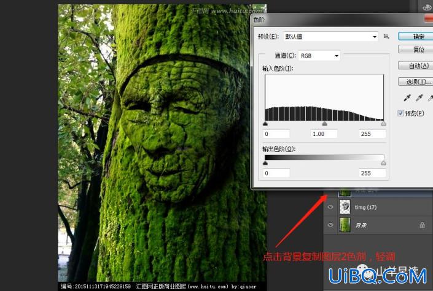This screenshot has height=291, width=433.
Task: Click the 复位 reset button
Action: click(416, 50)
